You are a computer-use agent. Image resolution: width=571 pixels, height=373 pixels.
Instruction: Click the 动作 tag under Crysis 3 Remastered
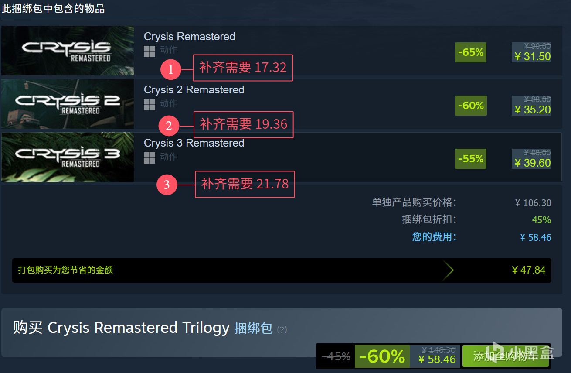(x=168, y=157)
